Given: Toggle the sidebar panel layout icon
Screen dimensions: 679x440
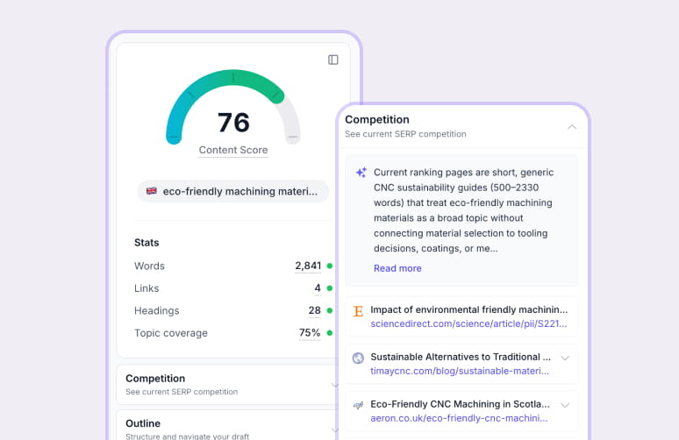Looking at the screenshot, I should pyautogui.click(x=333, y=60).
